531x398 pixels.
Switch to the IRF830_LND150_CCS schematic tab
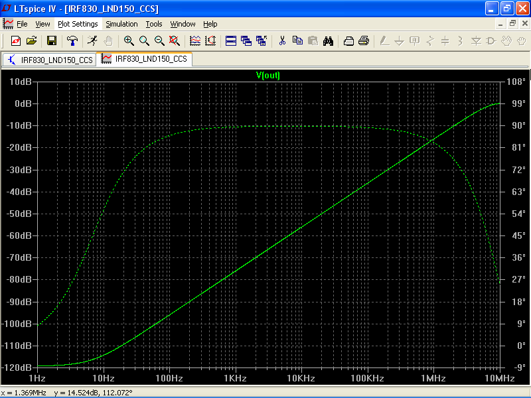[49, 60]
